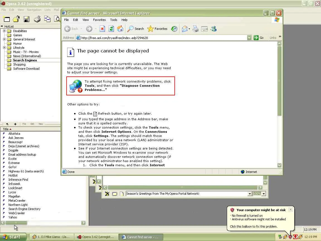The image size is (321, 241).
Task: Open the Search pane in Internet Explorer
Action: pos(135,29)
